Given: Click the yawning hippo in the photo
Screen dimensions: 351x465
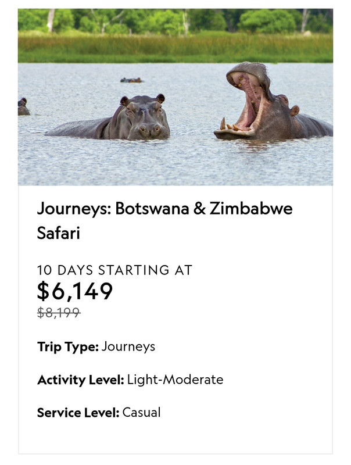Looking at the screenshot, I should (273, 102).
